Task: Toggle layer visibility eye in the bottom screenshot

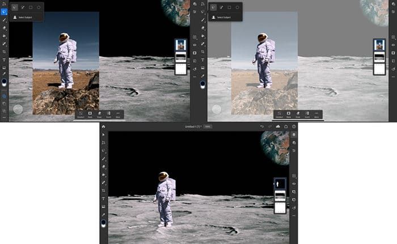Action: tap(294, 183)
